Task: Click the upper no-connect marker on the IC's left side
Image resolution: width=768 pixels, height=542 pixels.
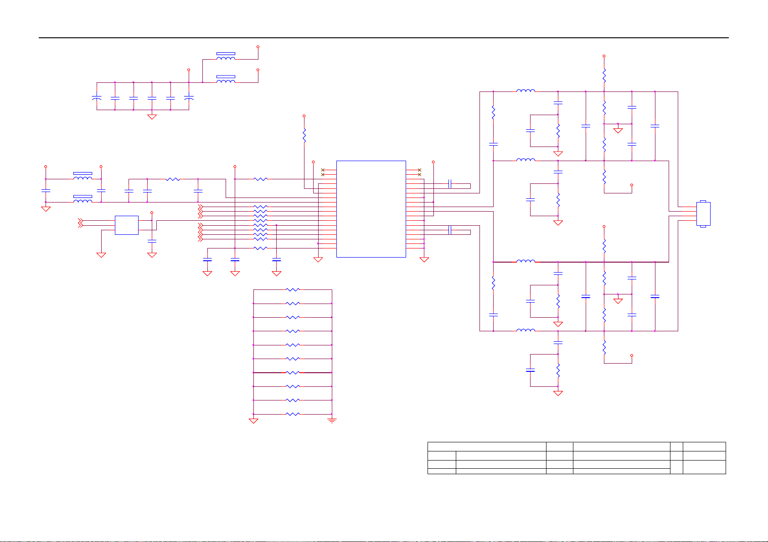Action: [x=323, y=170]
